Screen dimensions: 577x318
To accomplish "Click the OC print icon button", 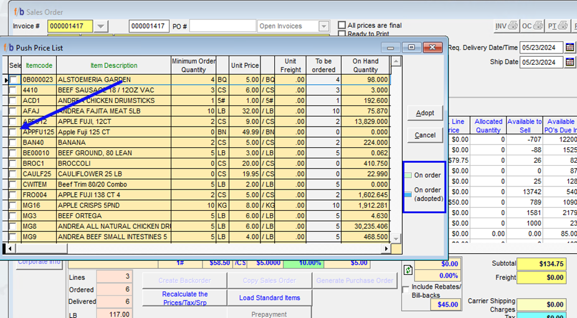I will [532, 26].
